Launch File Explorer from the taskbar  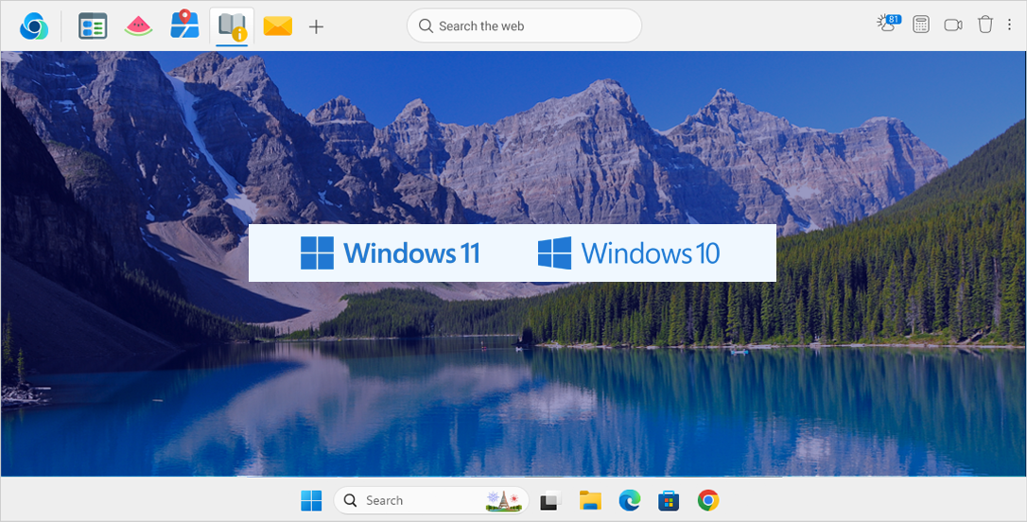pyautogui.click(x=590, y=500)
